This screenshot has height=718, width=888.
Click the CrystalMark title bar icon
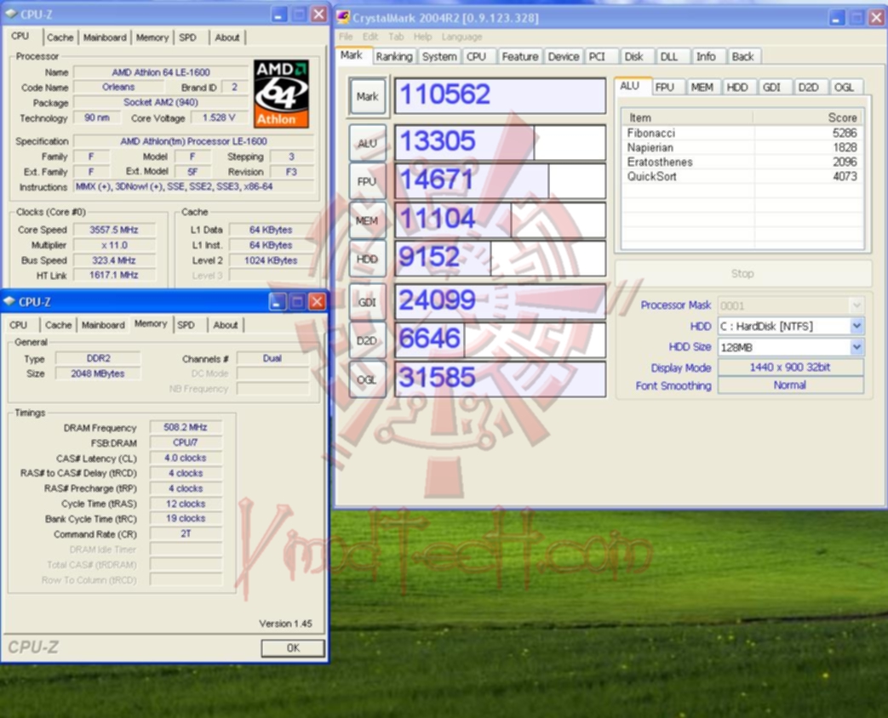342,17
